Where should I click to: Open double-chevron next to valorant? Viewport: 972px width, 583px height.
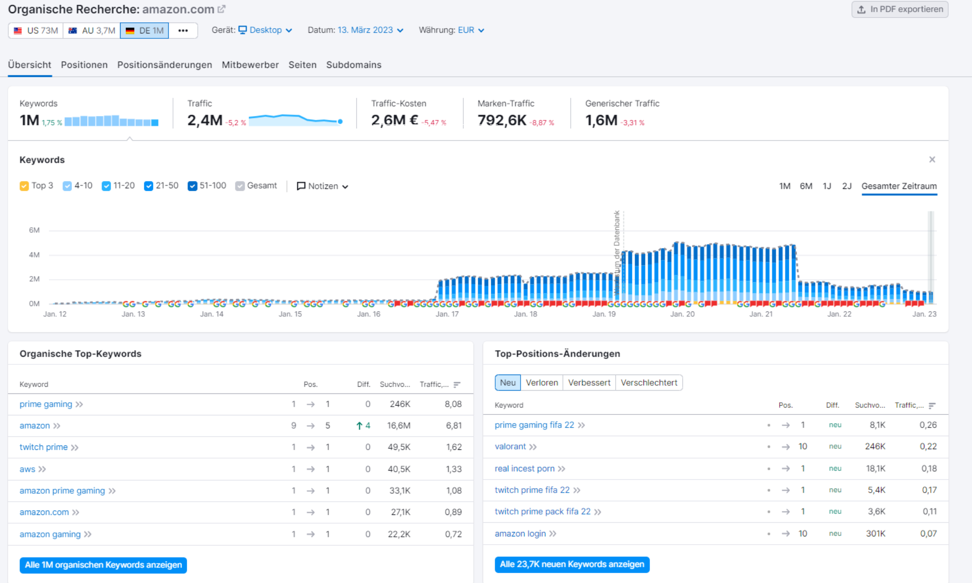point(533,447)
